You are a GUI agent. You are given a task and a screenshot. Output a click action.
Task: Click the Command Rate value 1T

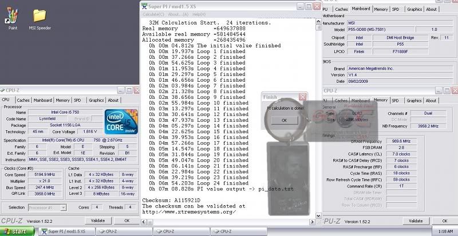(x=401, y=186)
